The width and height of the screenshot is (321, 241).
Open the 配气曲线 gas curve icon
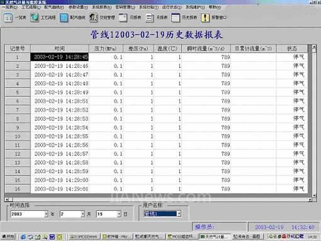(x=64, y=18)
